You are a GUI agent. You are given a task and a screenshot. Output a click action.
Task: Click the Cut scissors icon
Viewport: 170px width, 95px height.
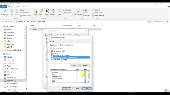click(x=21, y=10)
